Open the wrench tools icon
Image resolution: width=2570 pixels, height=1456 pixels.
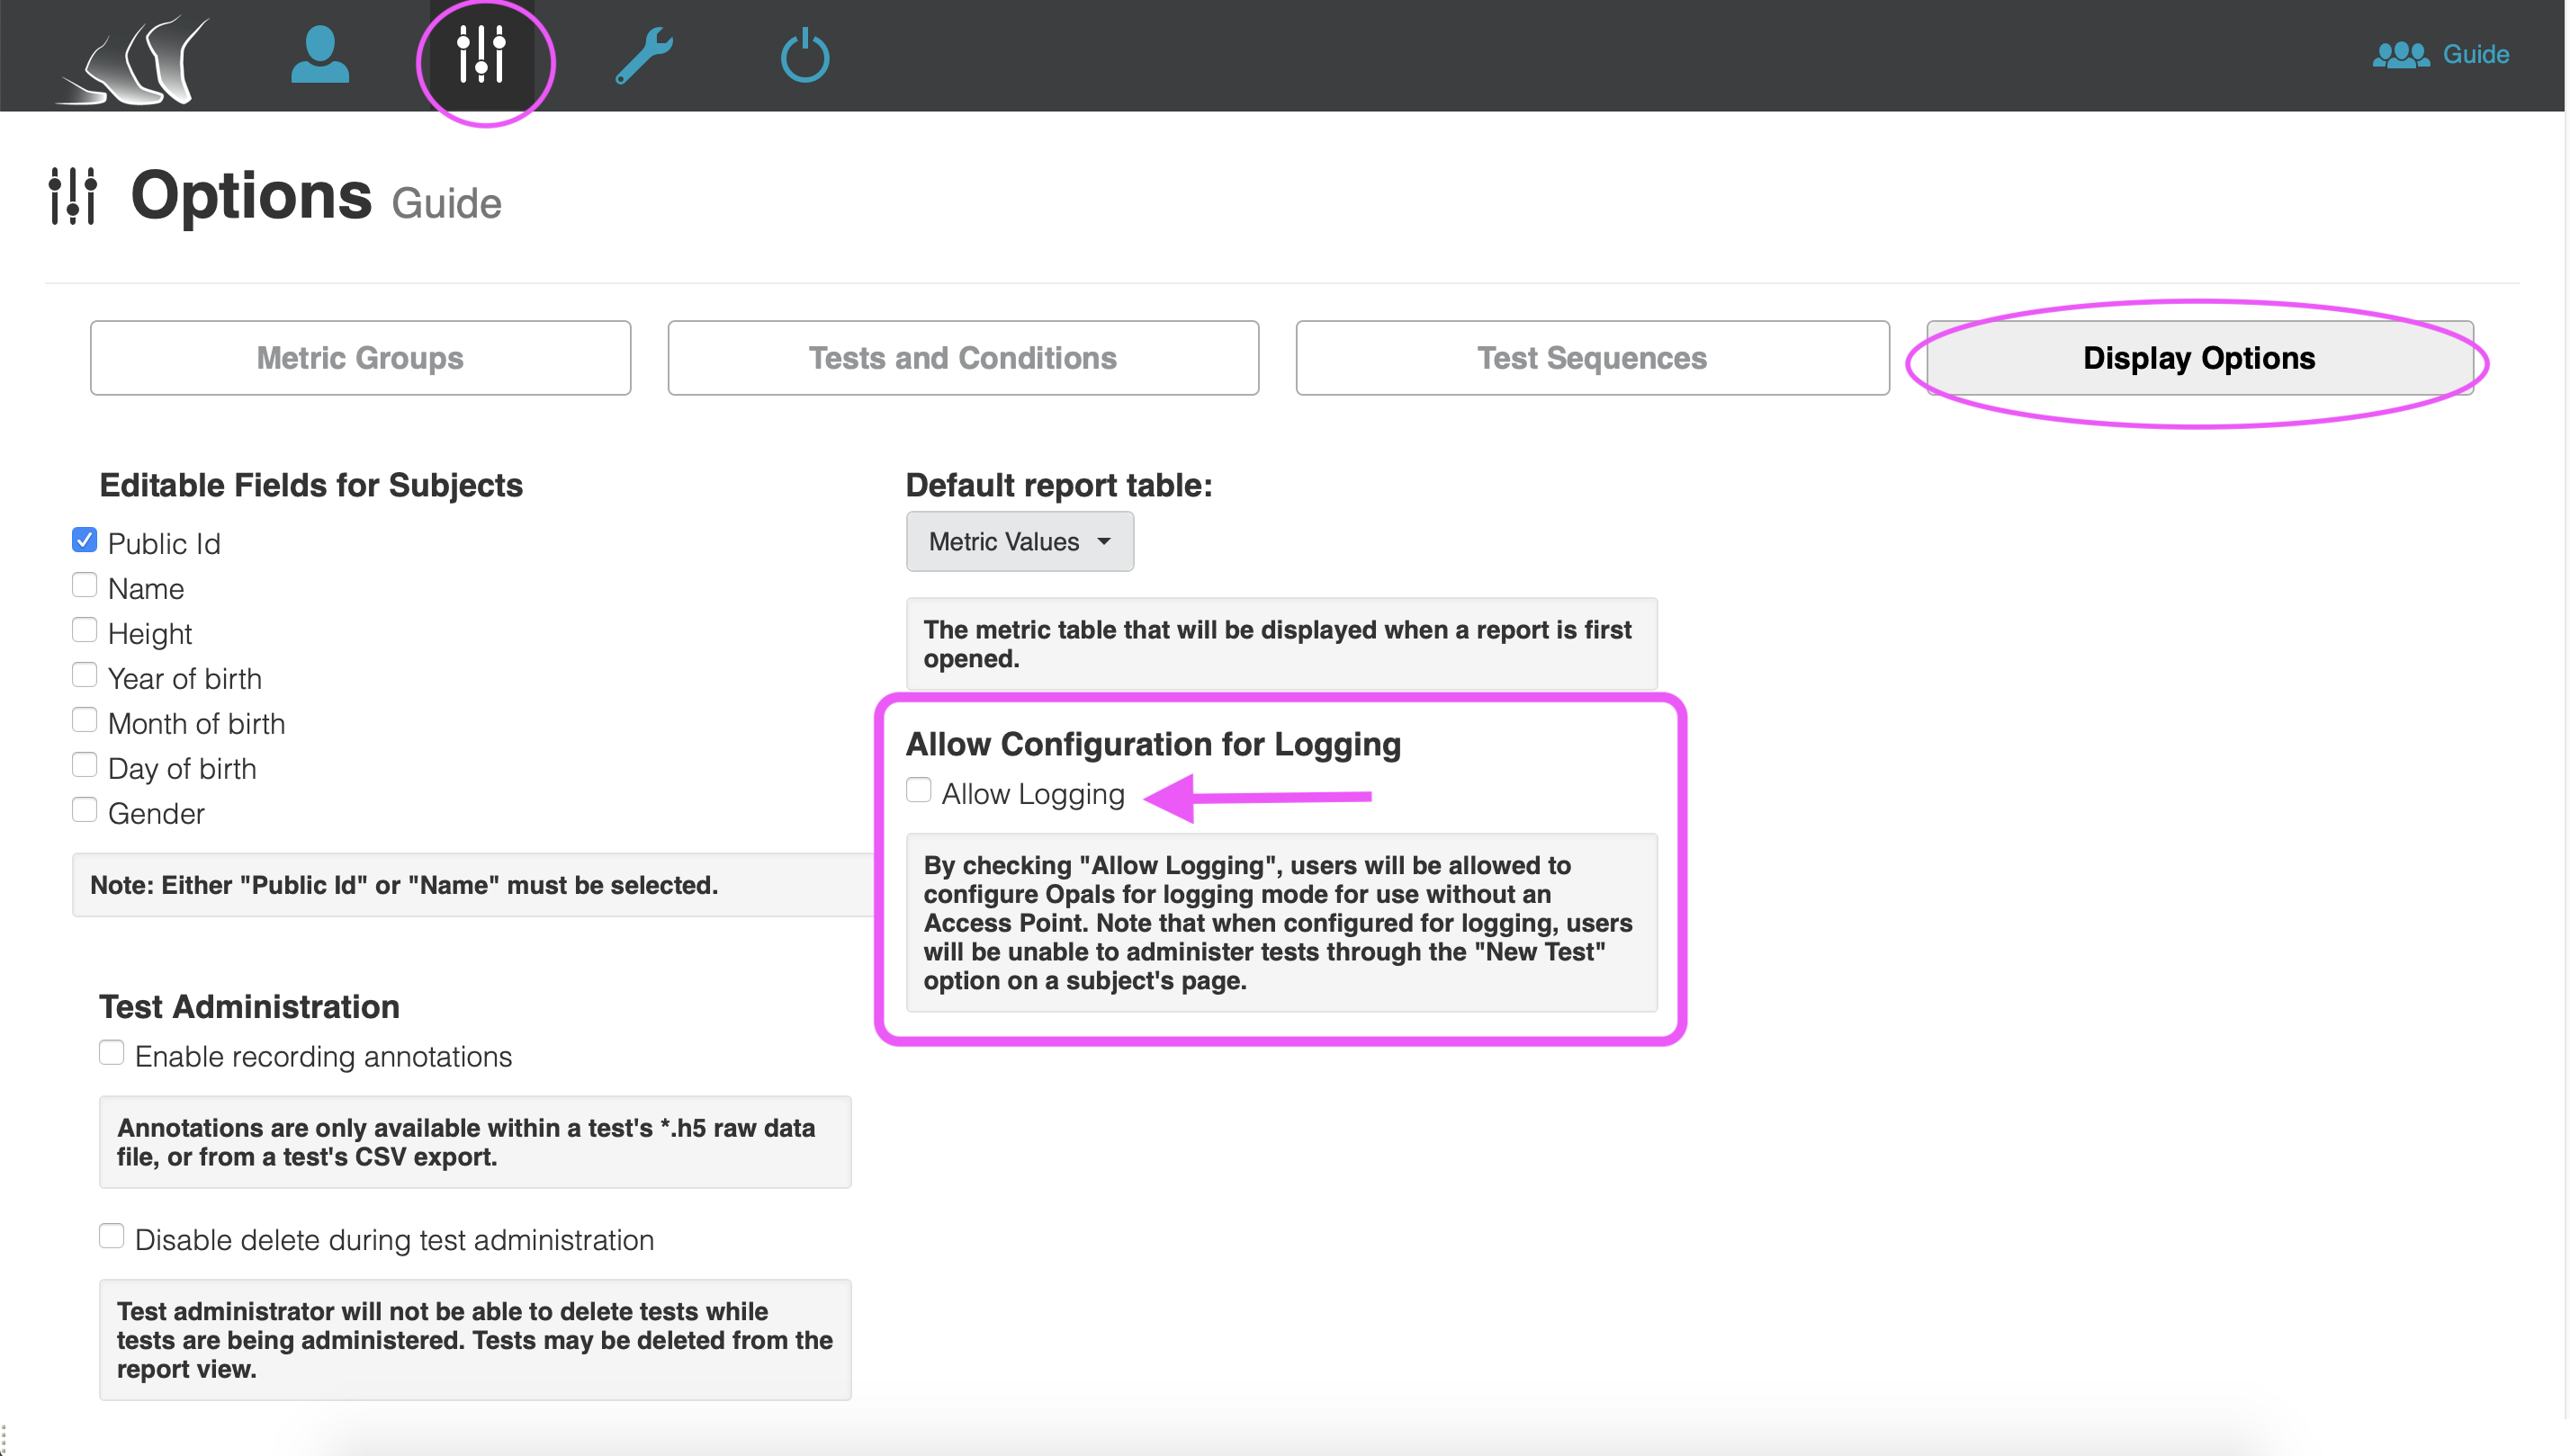click(x=643, y=55)
